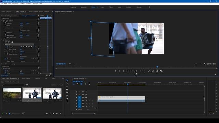
Task: Select the Track Select Forward tool
Action: [67, 83]
